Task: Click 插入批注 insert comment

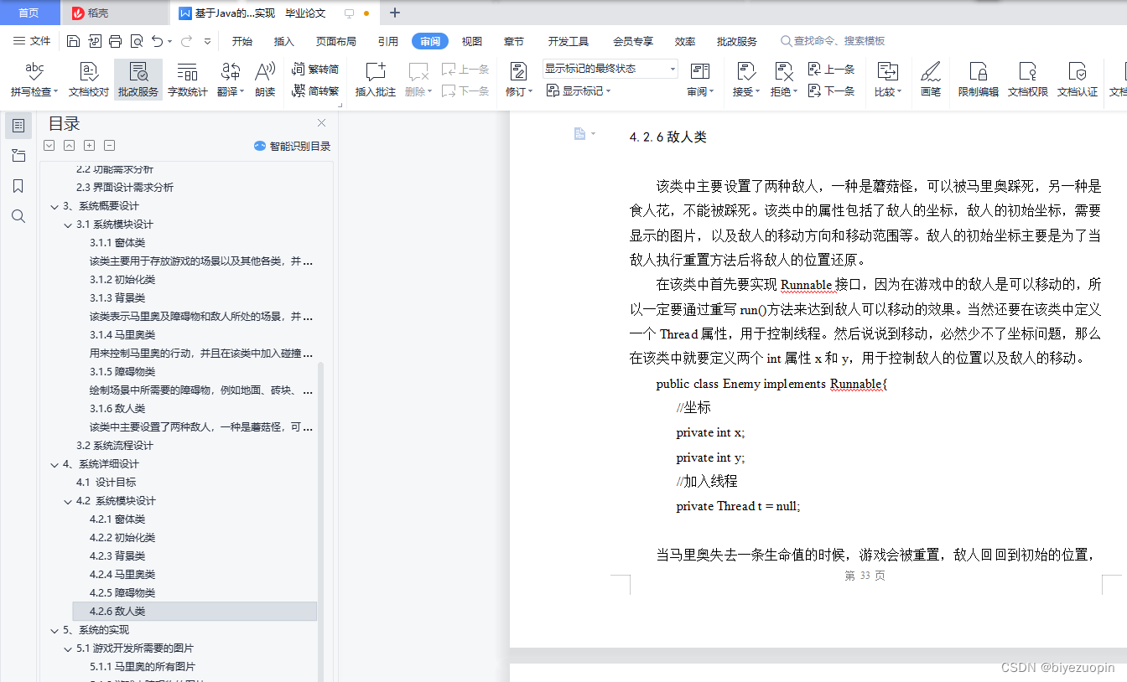Action: [376, 80]
